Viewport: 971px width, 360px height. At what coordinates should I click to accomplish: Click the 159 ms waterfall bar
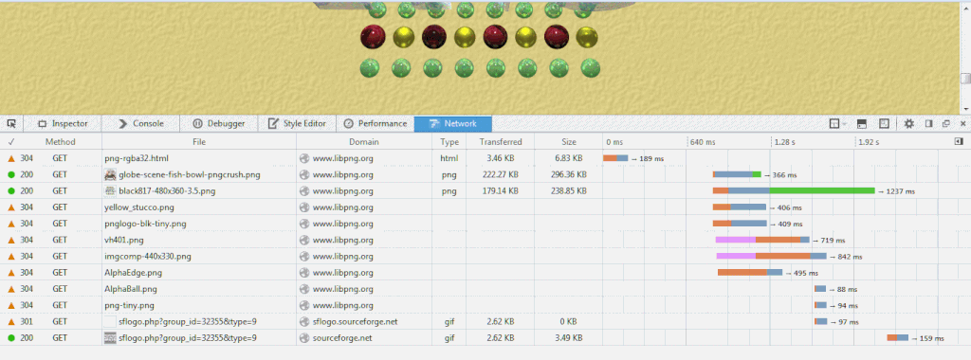897,337
